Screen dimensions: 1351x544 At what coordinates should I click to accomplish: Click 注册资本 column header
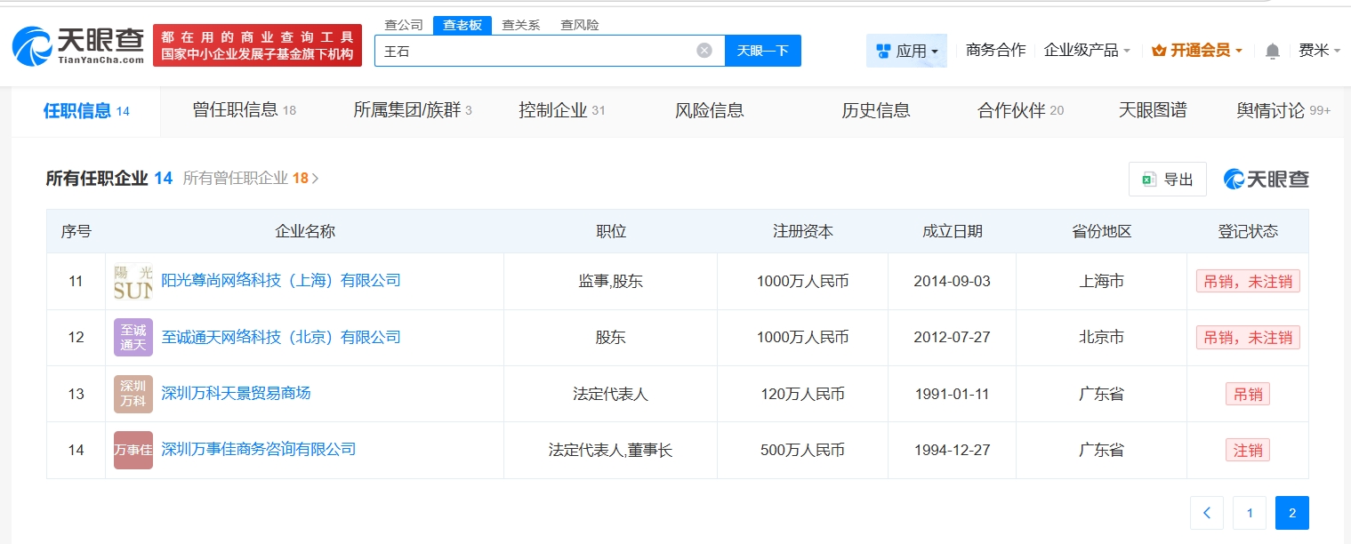[802, 231]
